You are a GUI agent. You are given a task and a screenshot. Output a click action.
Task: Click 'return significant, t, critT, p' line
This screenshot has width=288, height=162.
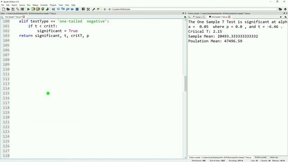54,36
